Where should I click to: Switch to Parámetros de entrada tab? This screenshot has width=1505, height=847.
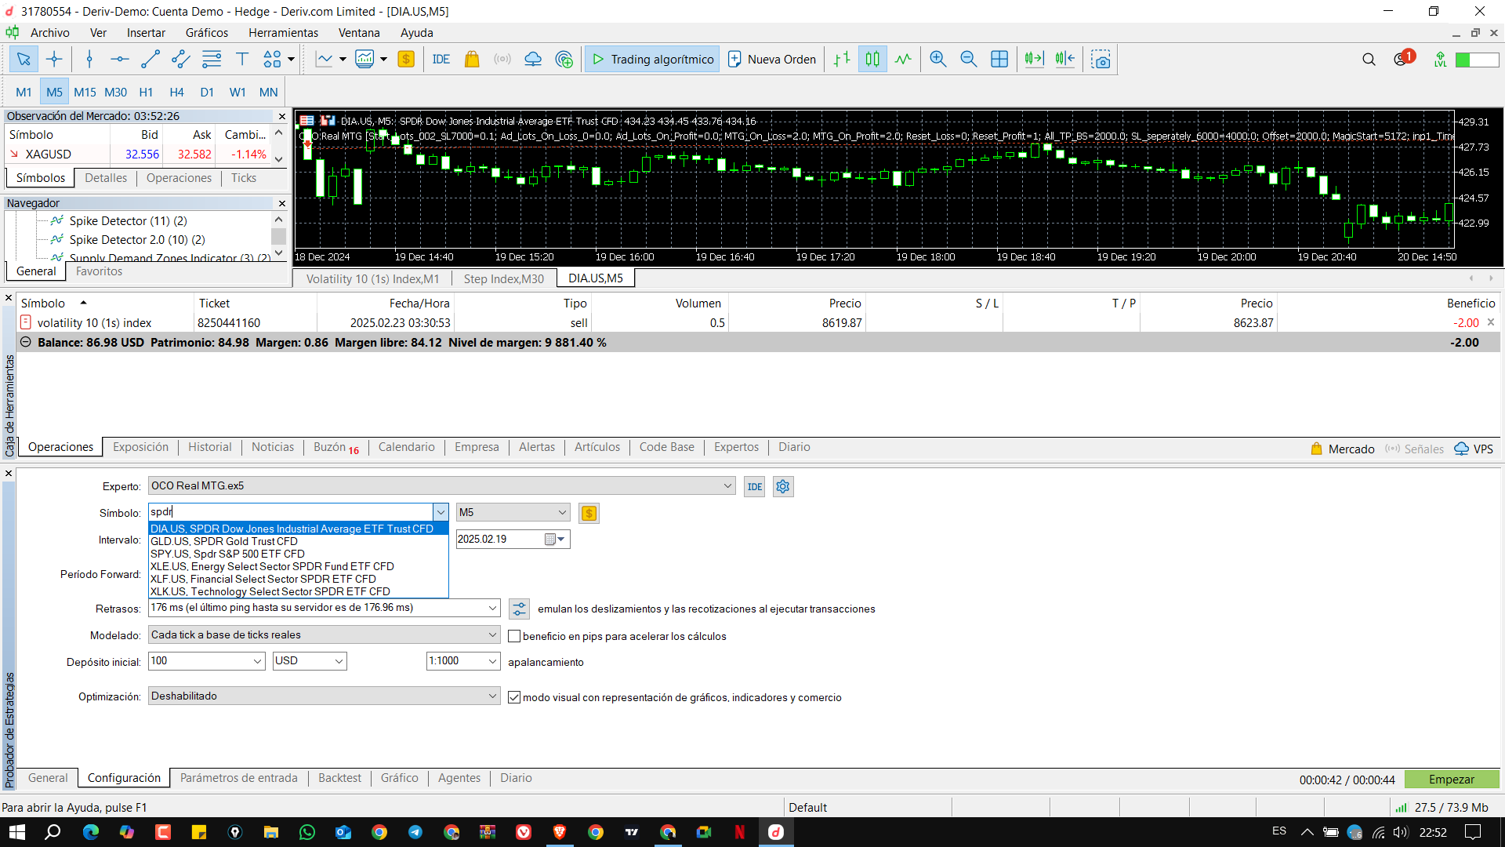[239, 778]
